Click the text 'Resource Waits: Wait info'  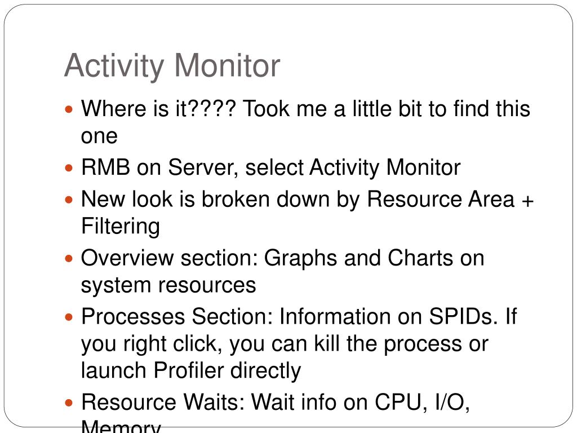(x=224, y=401)
